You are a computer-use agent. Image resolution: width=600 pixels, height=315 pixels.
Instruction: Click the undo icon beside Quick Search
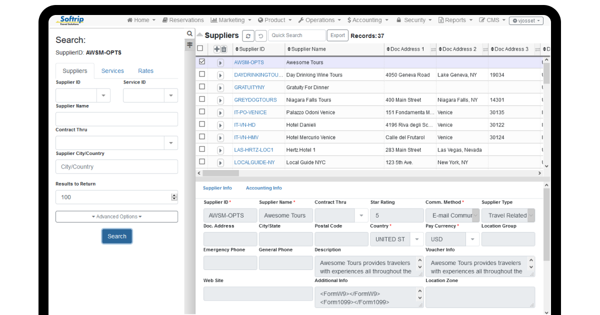point(261,35)
